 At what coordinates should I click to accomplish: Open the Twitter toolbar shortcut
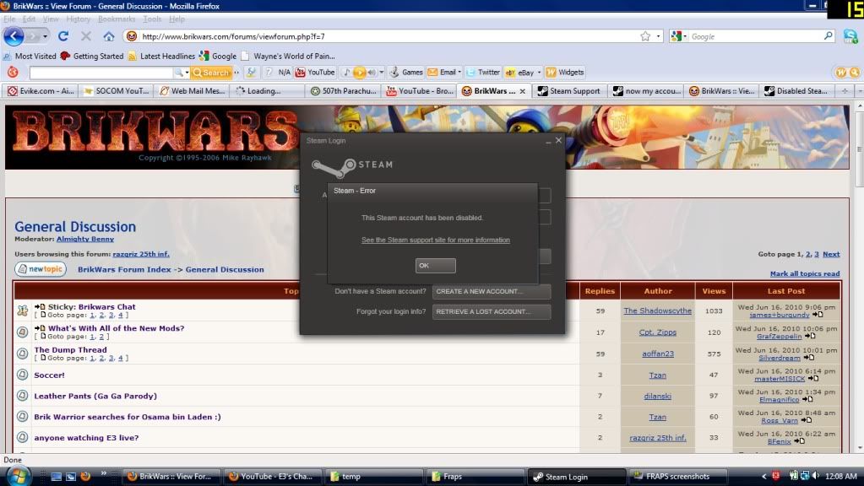coord(483,72)
